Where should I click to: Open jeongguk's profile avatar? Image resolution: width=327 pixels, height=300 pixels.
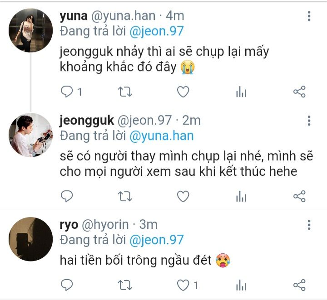[x=31, y=135]
